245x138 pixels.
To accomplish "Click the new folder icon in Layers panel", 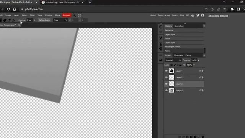I will [x=195, y=137].
